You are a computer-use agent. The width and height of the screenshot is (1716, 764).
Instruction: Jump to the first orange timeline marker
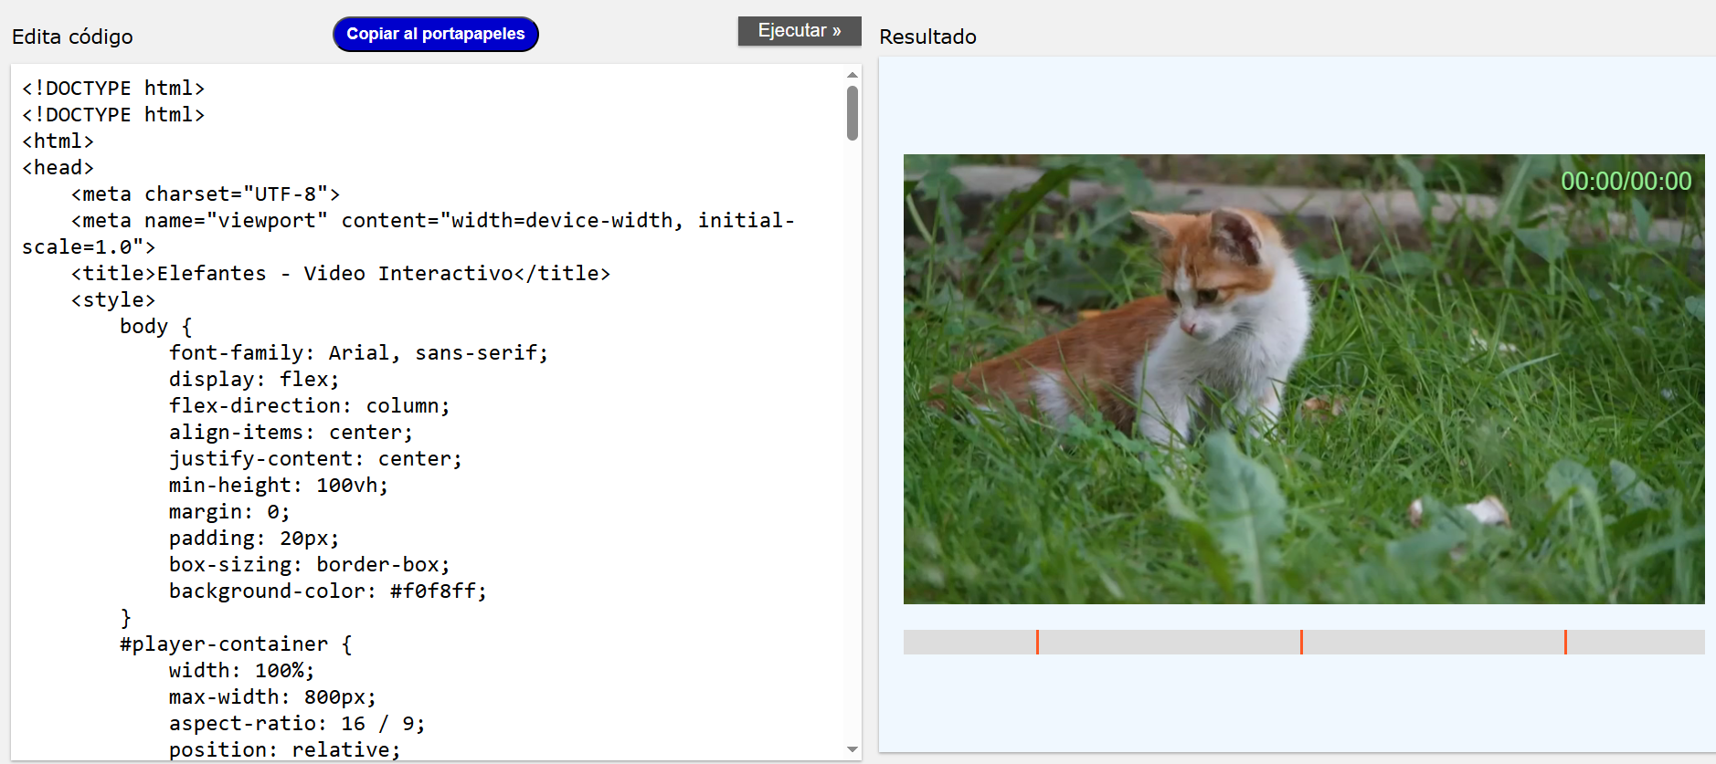(1037, 642)
